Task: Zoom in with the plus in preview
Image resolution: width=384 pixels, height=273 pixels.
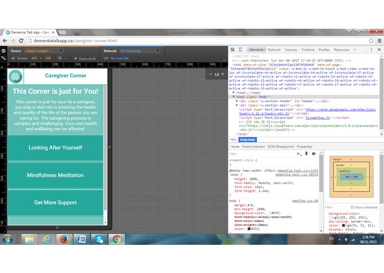Action: [223, 74]
